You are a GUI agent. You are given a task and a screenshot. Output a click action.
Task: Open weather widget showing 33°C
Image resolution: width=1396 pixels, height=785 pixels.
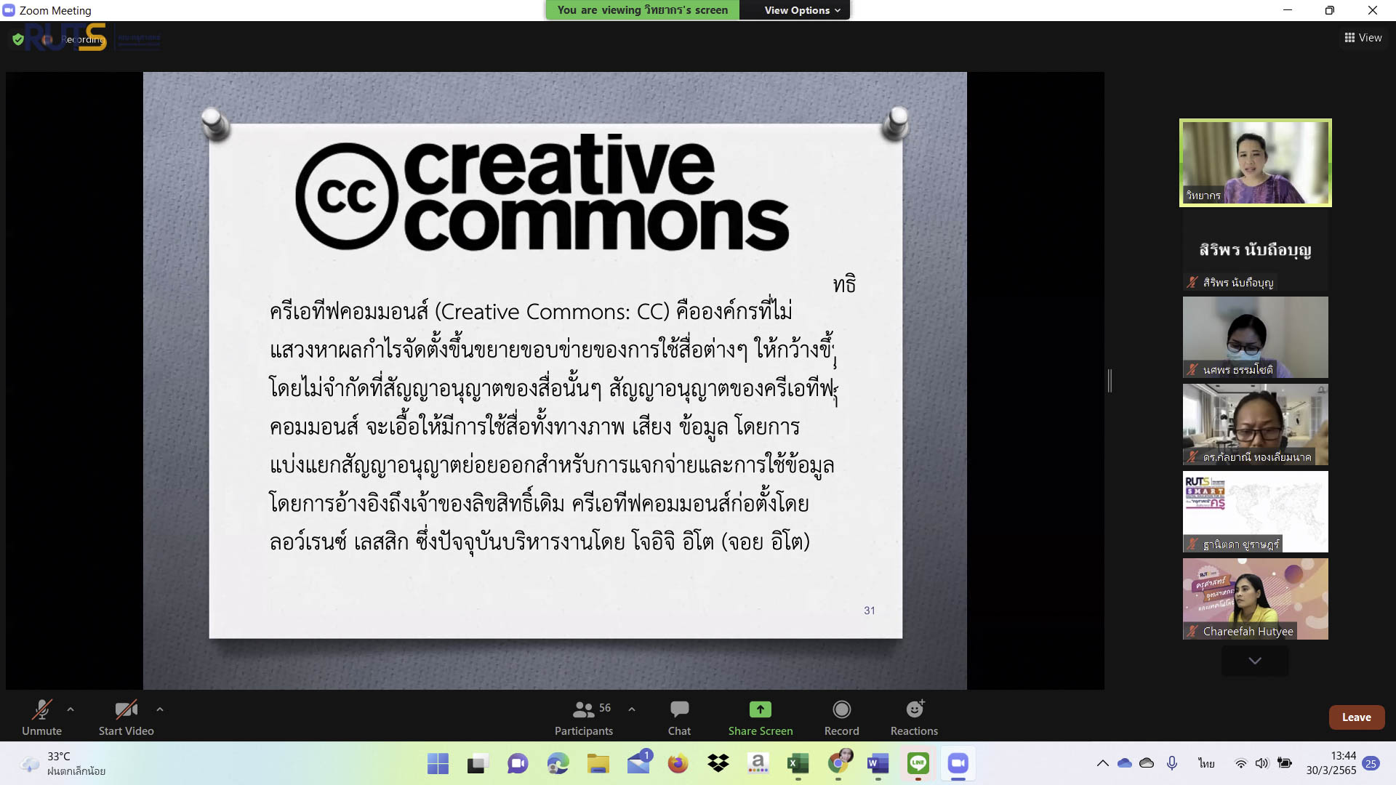64,764
